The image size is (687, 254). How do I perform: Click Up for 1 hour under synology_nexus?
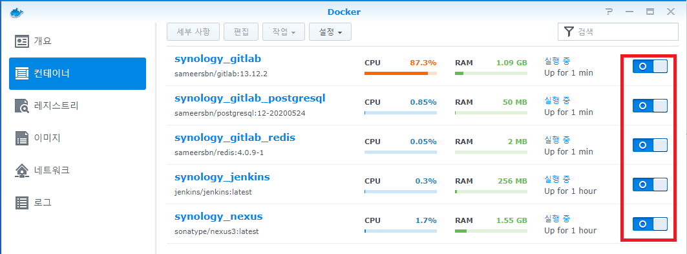pyautogui.click(x=570, y=231)
